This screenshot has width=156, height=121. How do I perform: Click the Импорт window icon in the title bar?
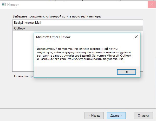4,4
